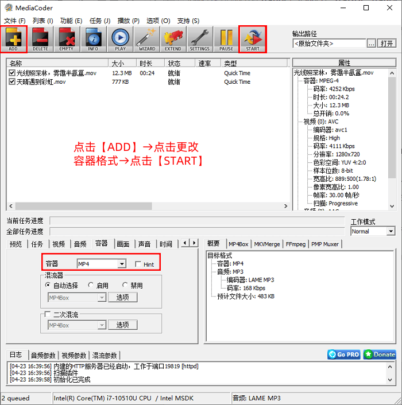Switch to the MP4Box tab
The height and width of the screenshot is (405, 402).
click(x=238, y=244)
